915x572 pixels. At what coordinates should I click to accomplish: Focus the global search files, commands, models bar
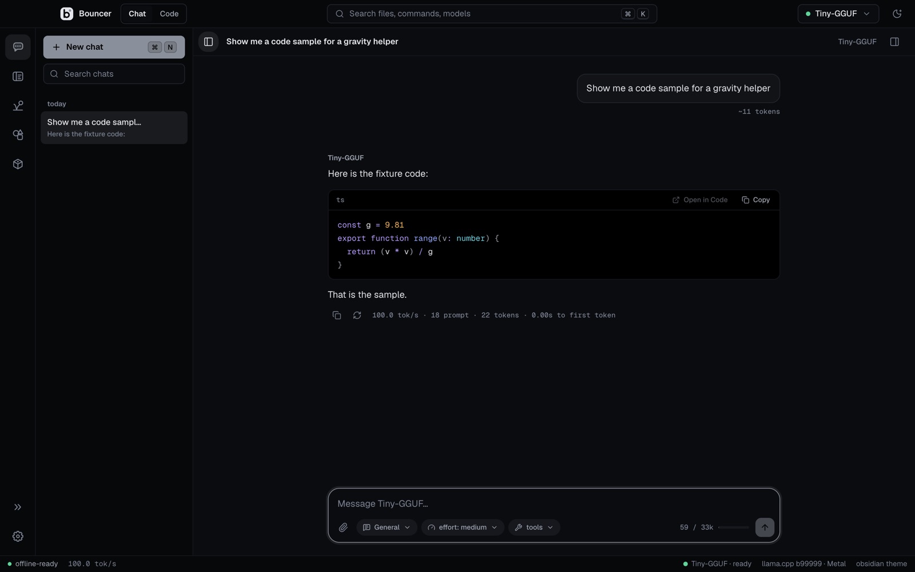(492, 14)
